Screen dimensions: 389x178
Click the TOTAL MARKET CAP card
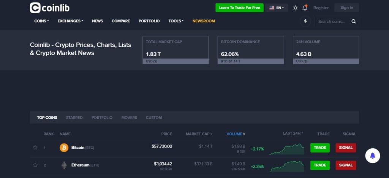[x=176, y=50]
